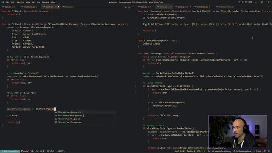Switch to main.go tab in right editor
Image resolution: width=272 pixels, height=153 pixels.
(x=145, y=7)
